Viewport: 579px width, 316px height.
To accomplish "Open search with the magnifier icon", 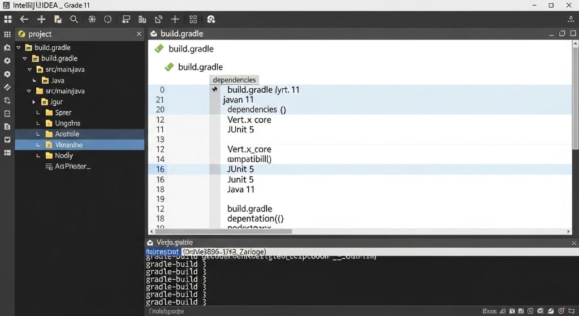I will point(74,19).
